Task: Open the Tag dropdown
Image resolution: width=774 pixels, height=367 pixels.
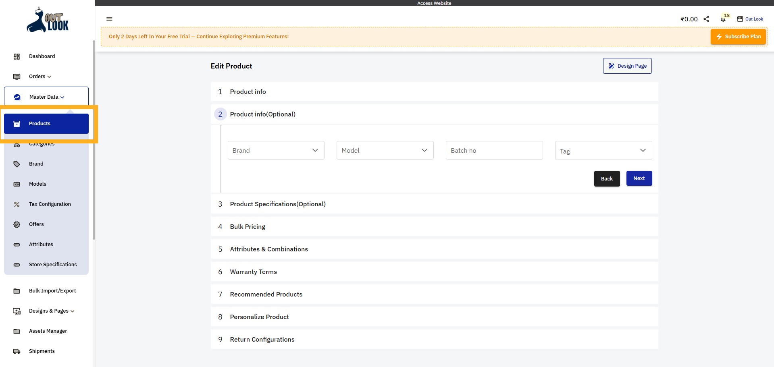Action: (603, 150)
